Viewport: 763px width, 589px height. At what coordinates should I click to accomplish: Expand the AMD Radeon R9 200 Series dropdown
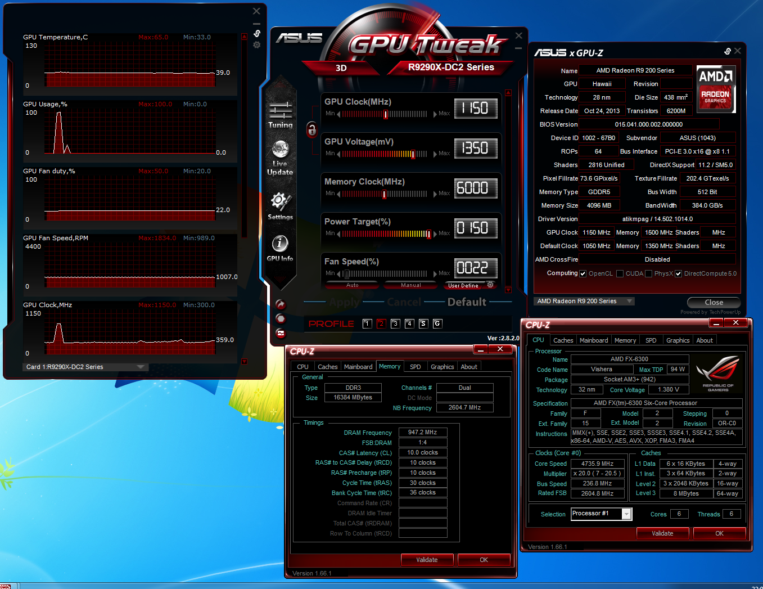coord(584,301)
